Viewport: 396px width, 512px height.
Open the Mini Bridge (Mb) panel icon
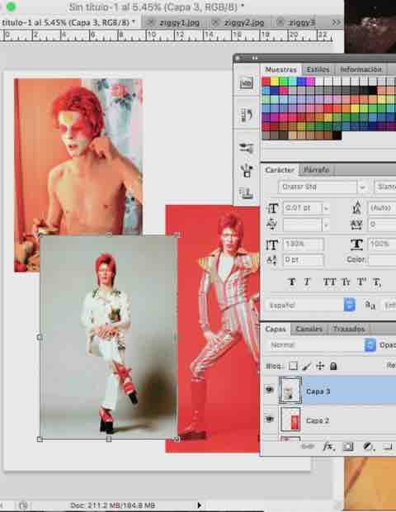pyautogui.click(x=247, y=83)
